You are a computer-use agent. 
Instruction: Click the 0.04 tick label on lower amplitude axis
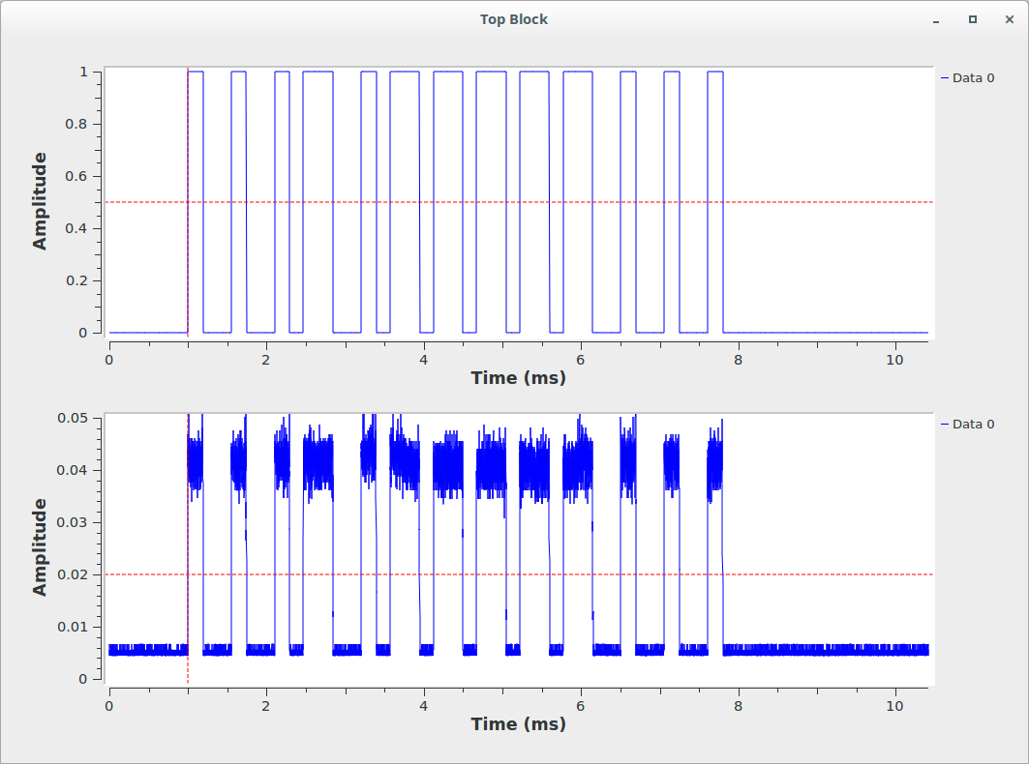pyautogui.click(x=75, y=470)
